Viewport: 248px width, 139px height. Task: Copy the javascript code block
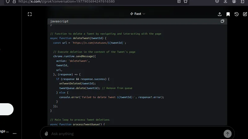[x=222, y=21]
